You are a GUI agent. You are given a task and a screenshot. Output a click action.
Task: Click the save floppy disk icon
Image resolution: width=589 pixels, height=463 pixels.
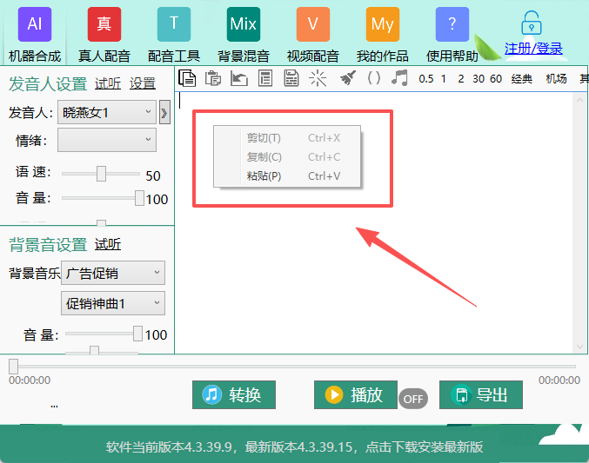[291, 78]
